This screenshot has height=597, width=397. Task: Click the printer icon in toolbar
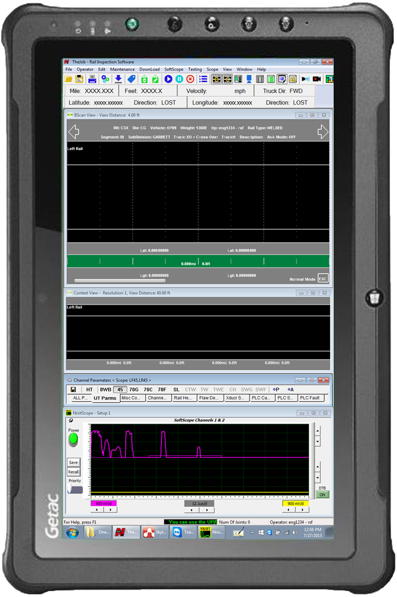[x=92, y=79]
